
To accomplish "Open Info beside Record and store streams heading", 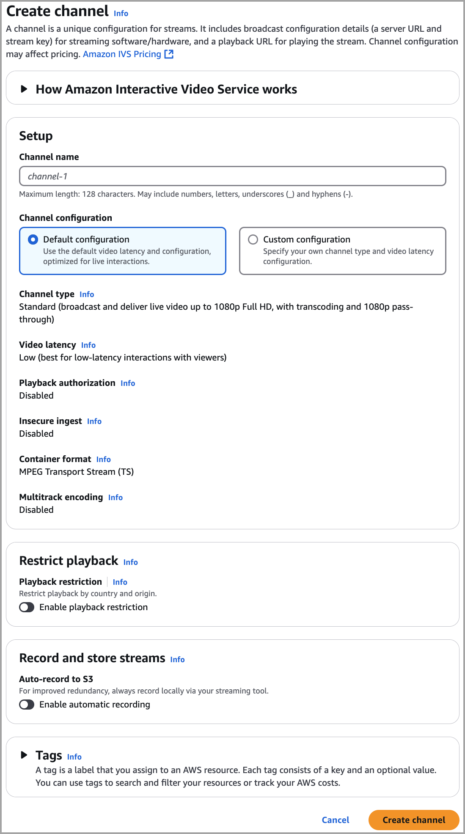I will 177,660.
